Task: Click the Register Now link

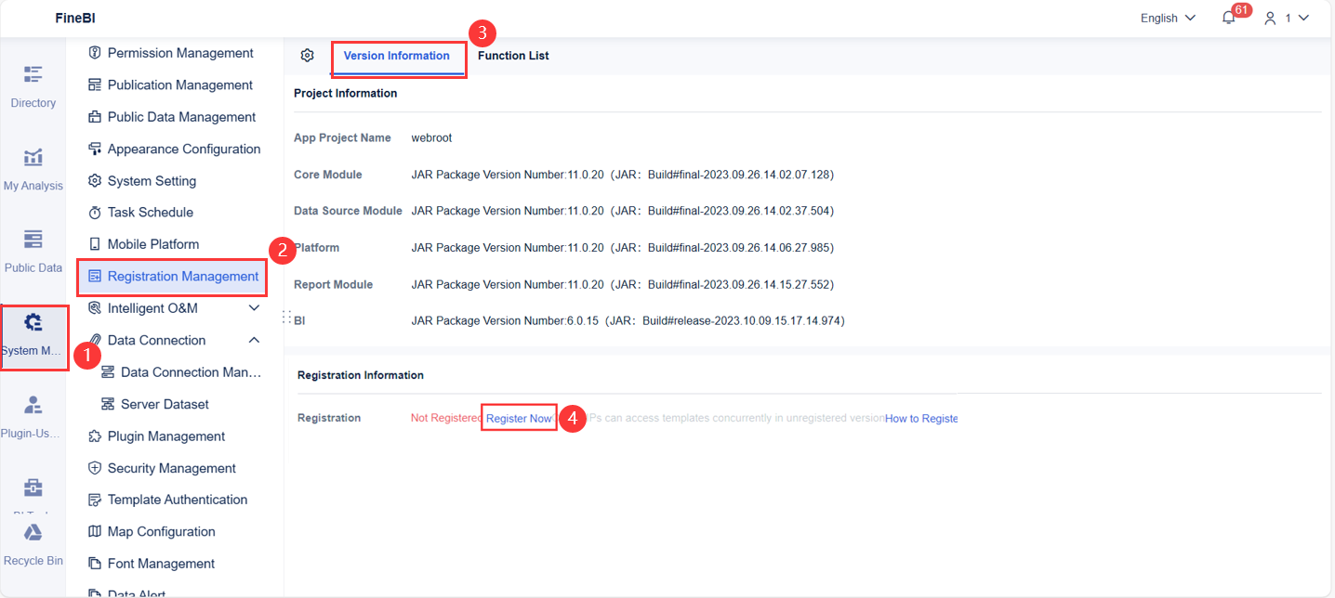Action: point(518,418)
